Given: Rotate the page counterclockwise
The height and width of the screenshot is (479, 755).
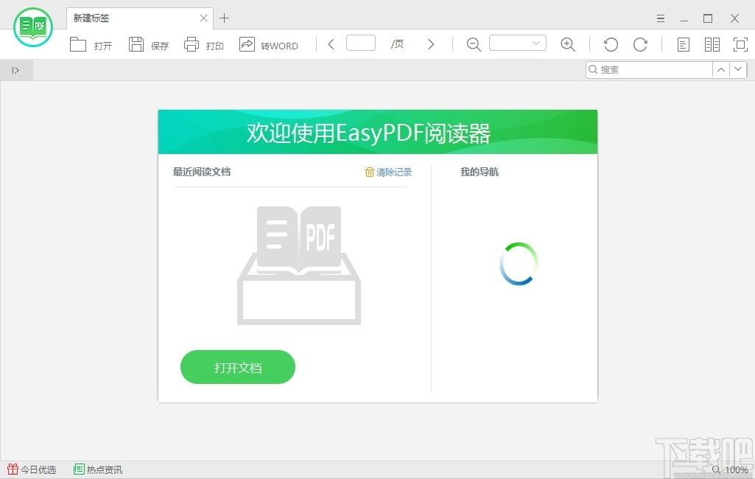Looking at the screenshot, I should pos(611,45).
